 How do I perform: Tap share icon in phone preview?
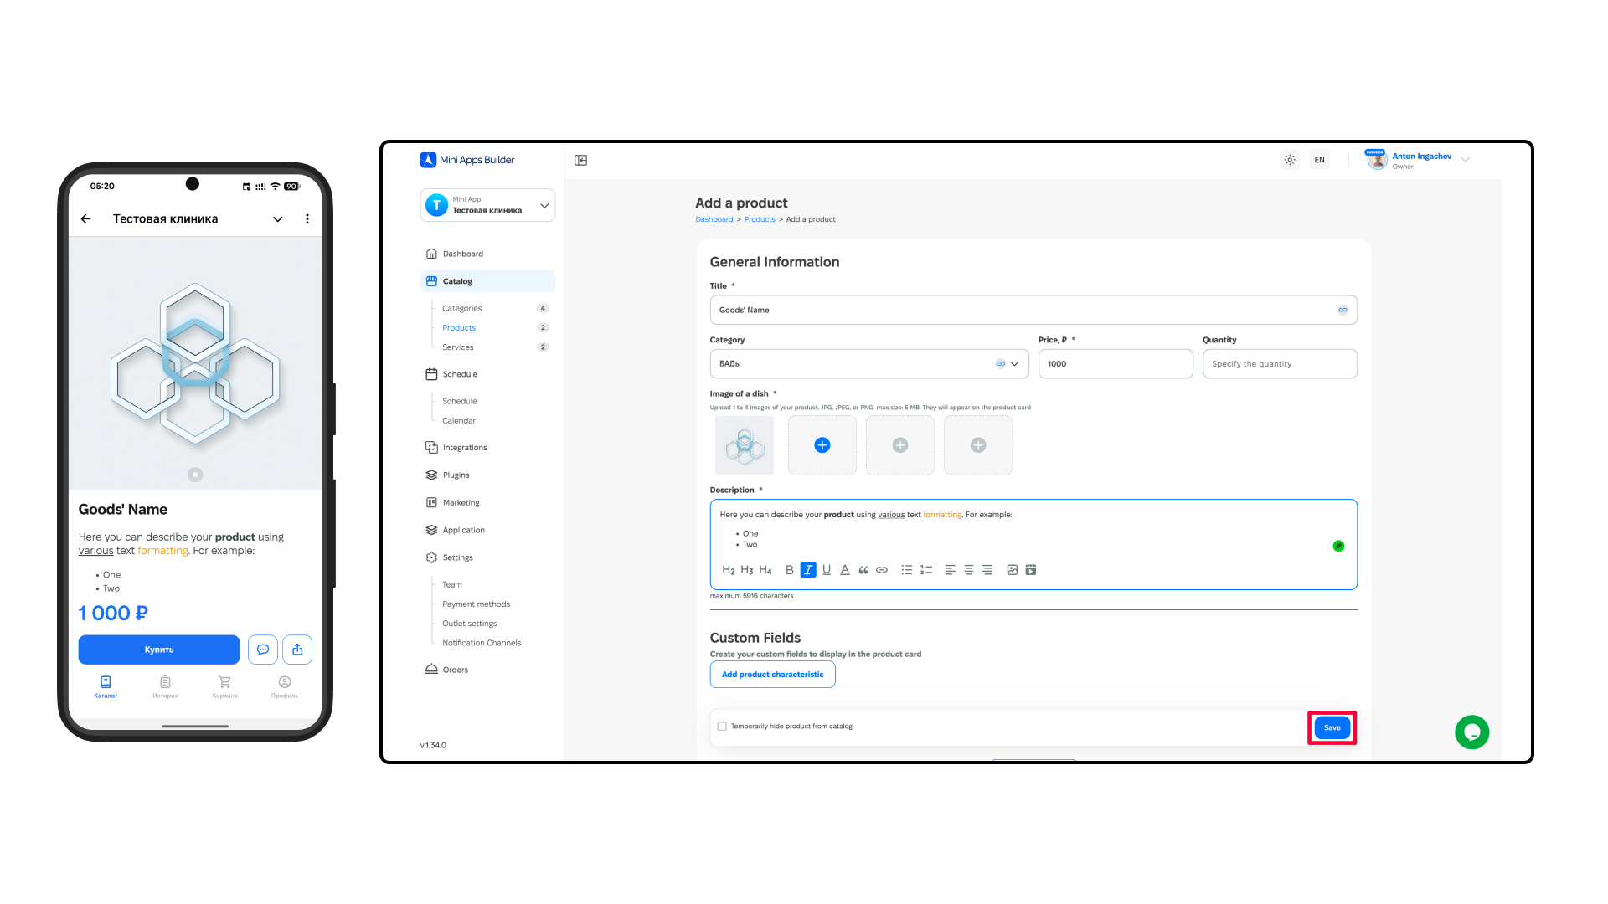point(297,650)
